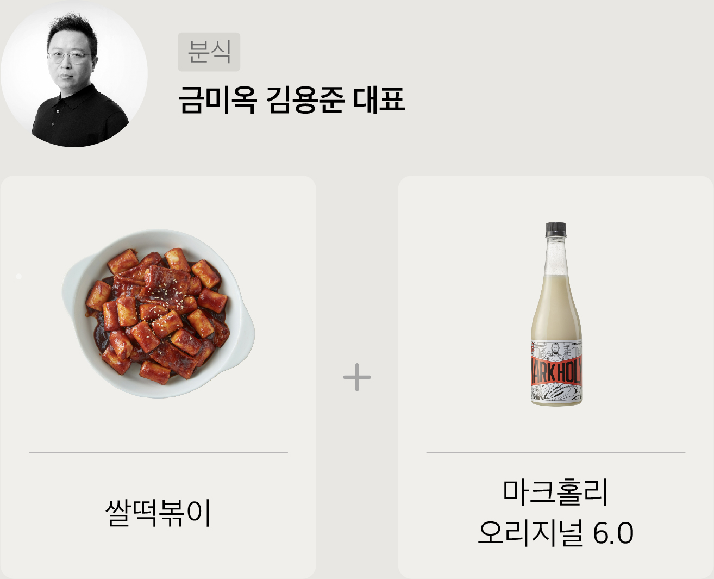Open 마크홀리 오리지널 6.0 product name
This screenshot has height=579, width=714.
[556, 512]
